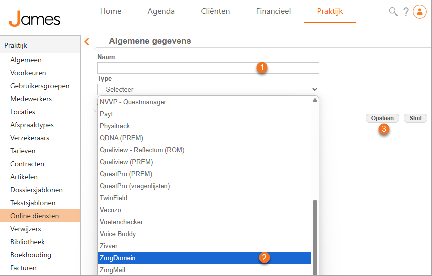Image resolution: width=432 pixels, height=276 pixels.
Task: Open help via question mark icon
Action: click(406, 12)
